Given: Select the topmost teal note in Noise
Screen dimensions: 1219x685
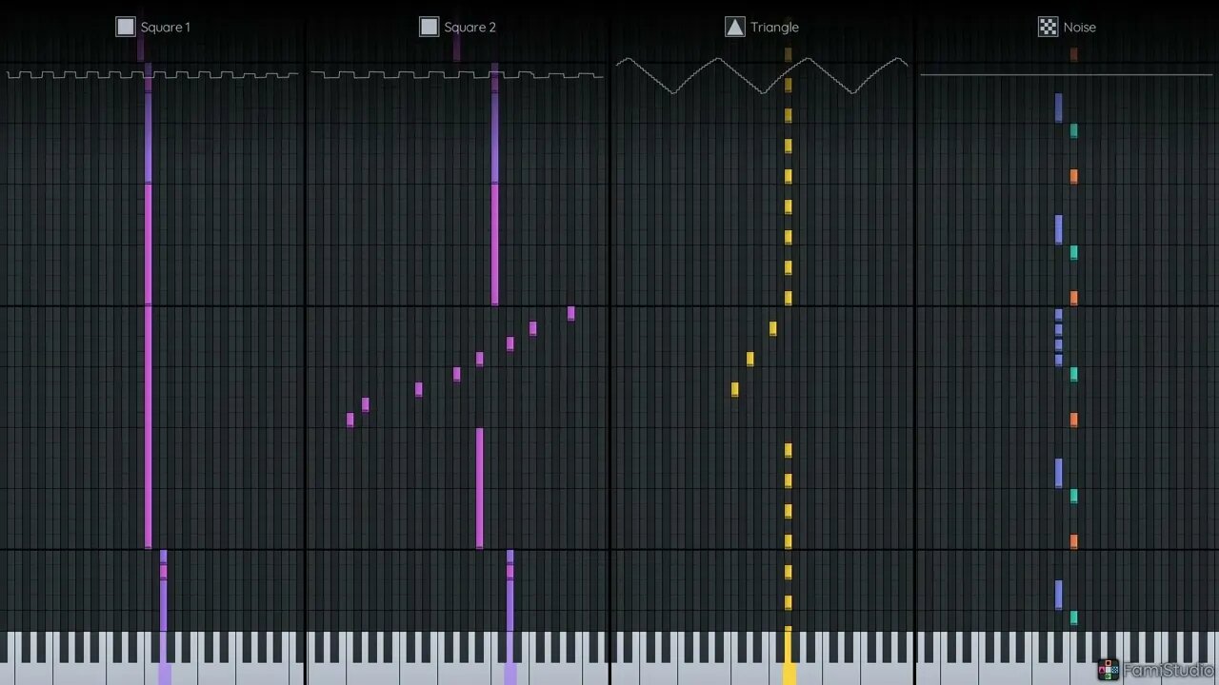Looking at the screenshot, I should click(1073, 130).
